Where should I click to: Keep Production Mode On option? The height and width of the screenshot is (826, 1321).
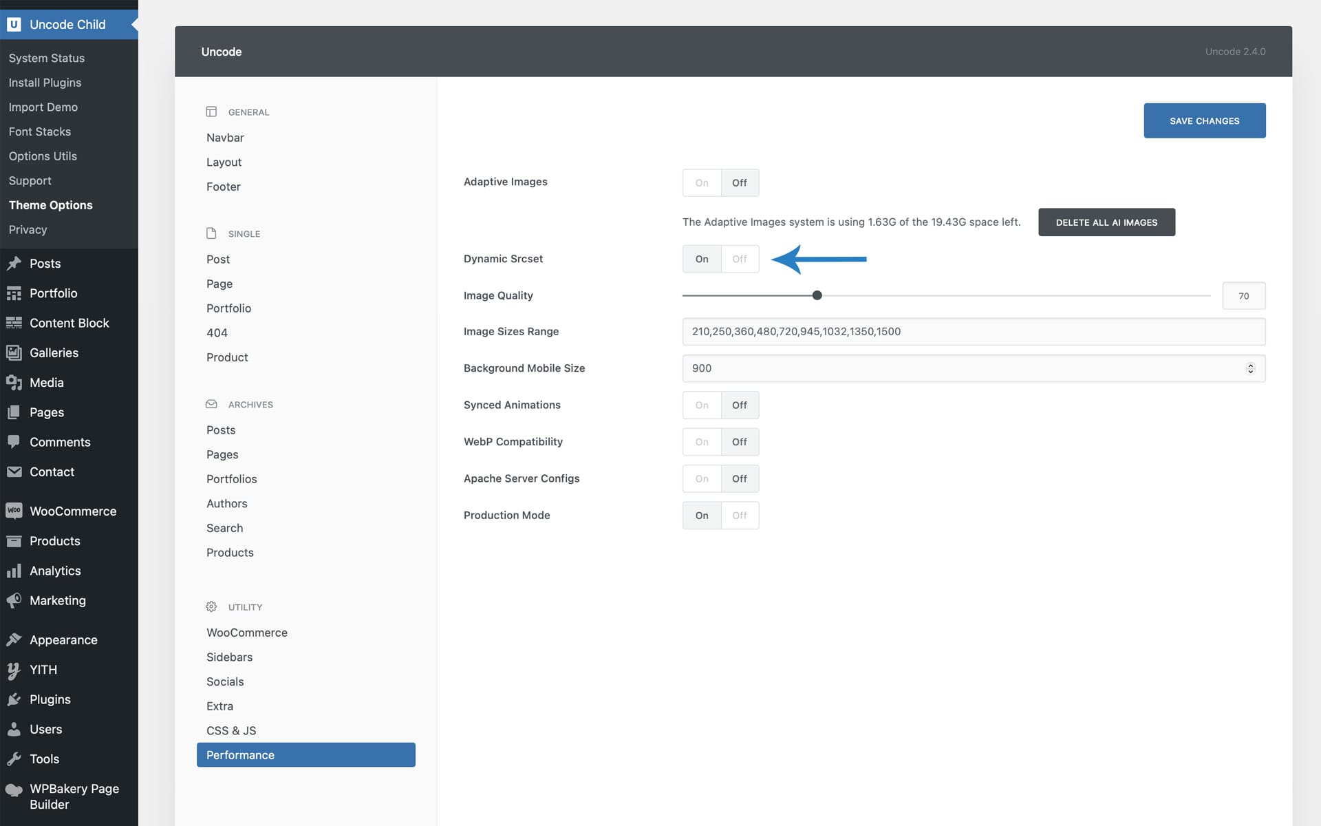(x=702, y=515)
